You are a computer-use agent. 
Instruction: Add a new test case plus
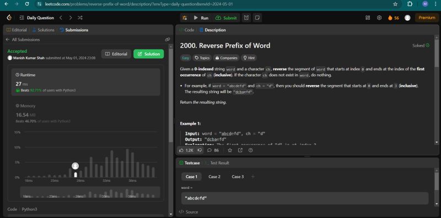click(x=253, y=177)
